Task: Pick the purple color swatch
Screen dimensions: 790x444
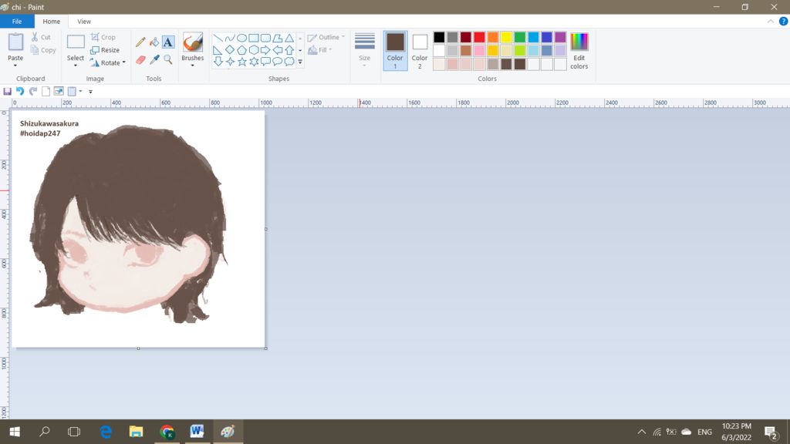Action: tap(560, 37)
